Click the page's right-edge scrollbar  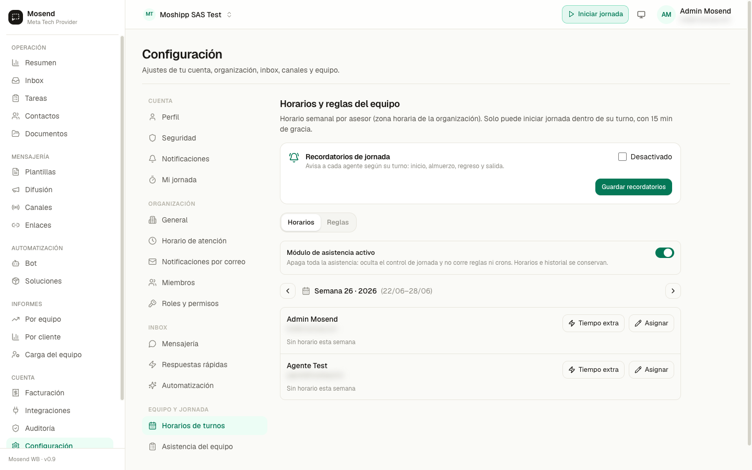749,225
